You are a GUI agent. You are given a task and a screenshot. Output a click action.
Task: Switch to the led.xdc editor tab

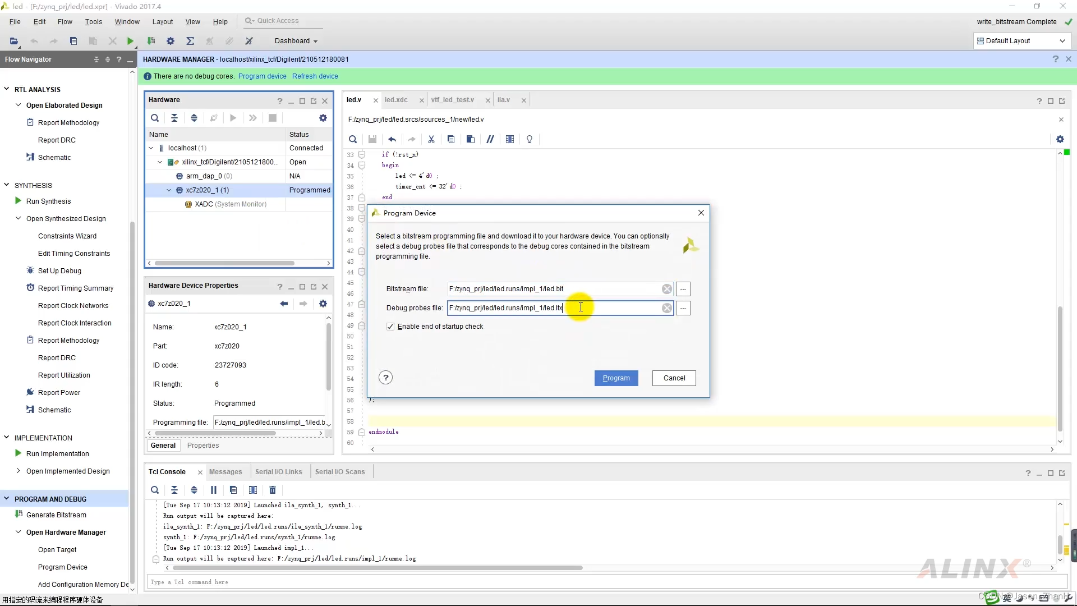tap(396, 100)
